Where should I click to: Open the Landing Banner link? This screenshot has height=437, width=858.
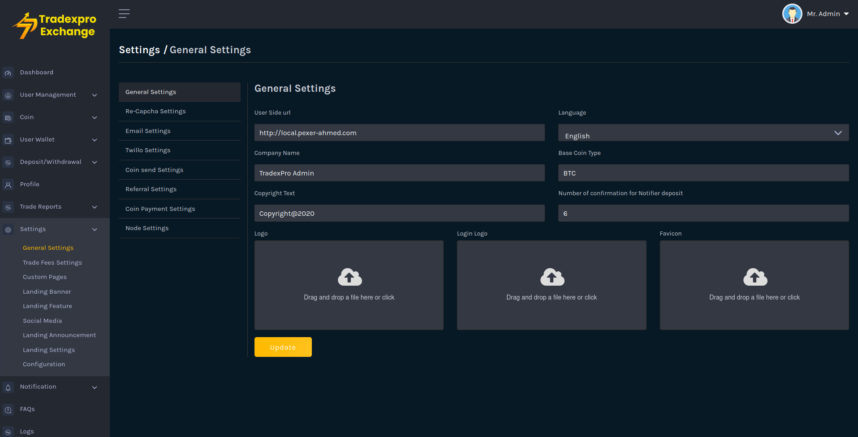[47, 291]
